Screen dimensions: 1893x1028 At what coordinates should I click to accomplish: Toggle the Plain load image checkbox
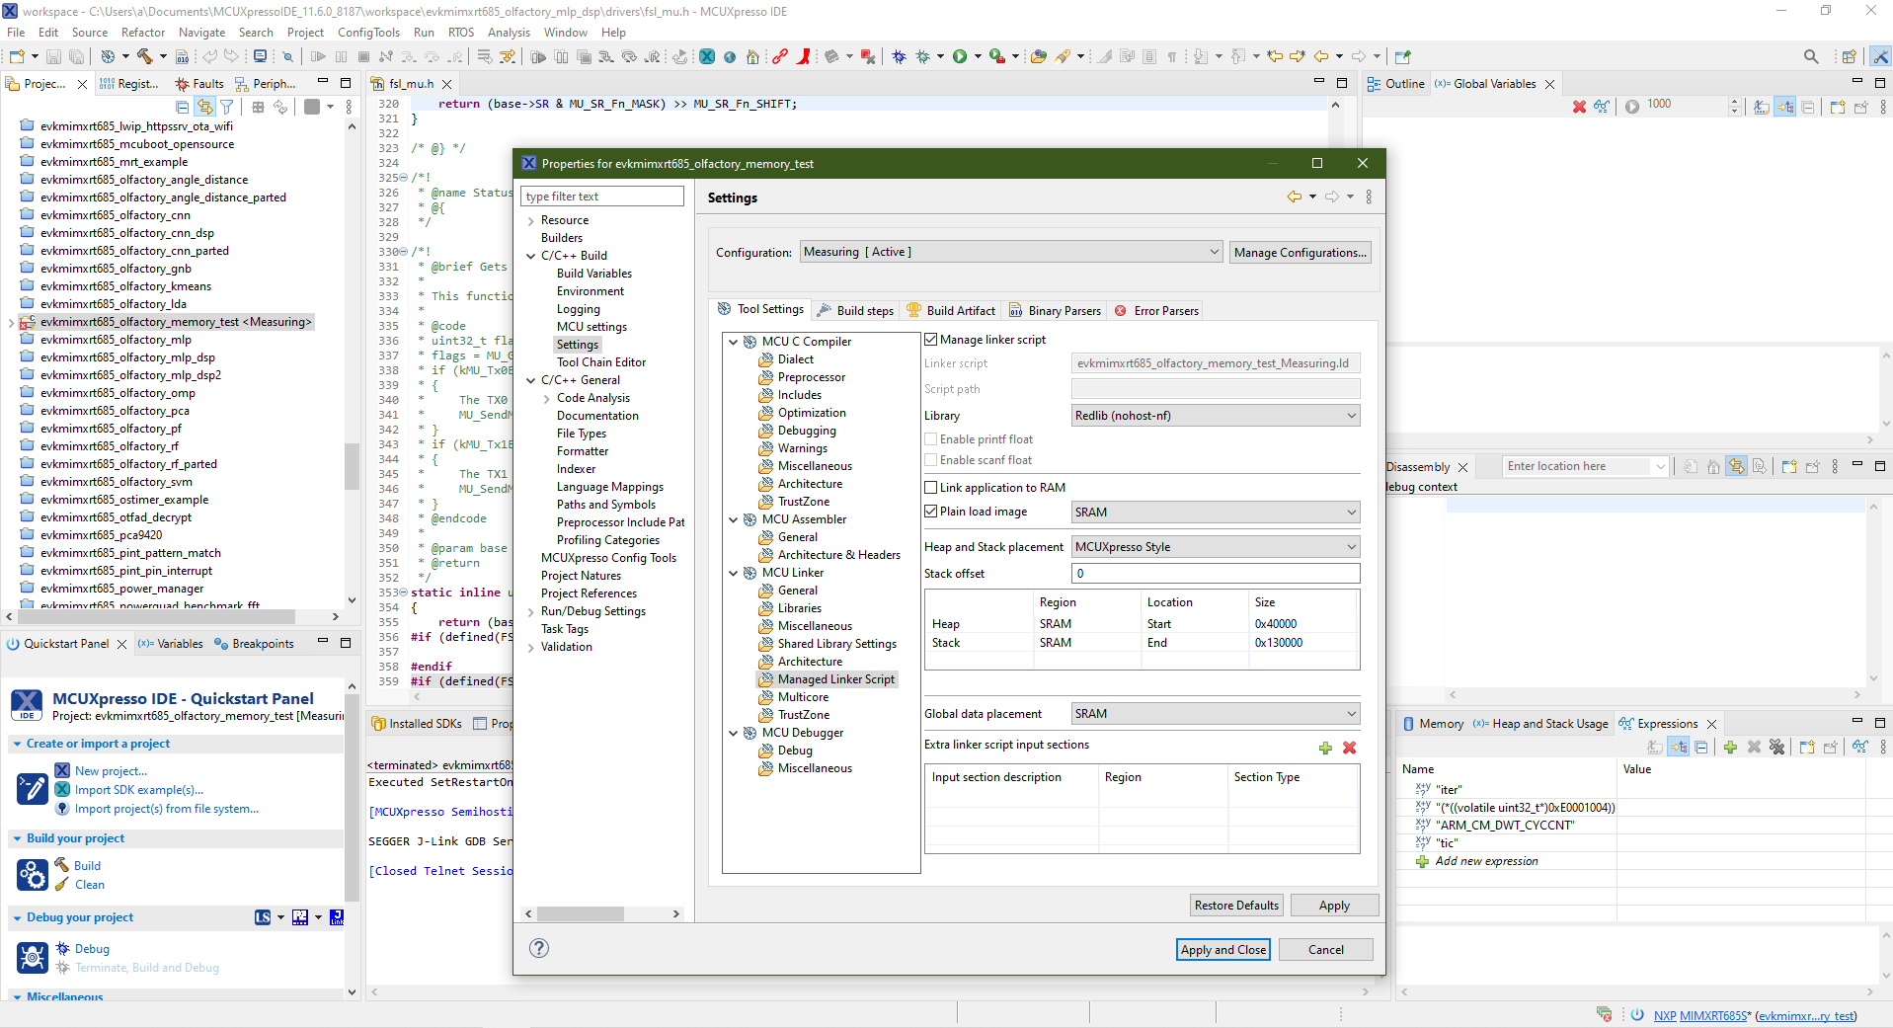(x=931, y=512)
